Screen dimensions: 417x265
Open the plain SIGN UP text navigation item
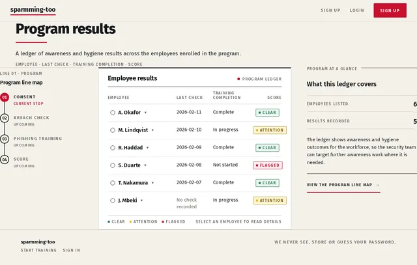pos(330,10)
